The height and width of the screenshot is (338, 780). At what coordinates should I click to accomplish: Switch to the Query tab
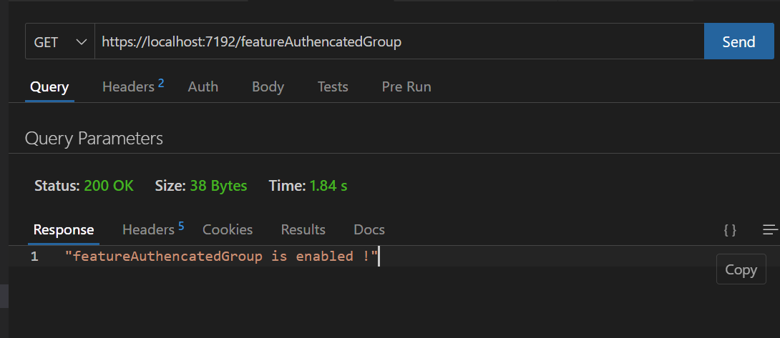(49, 87)
